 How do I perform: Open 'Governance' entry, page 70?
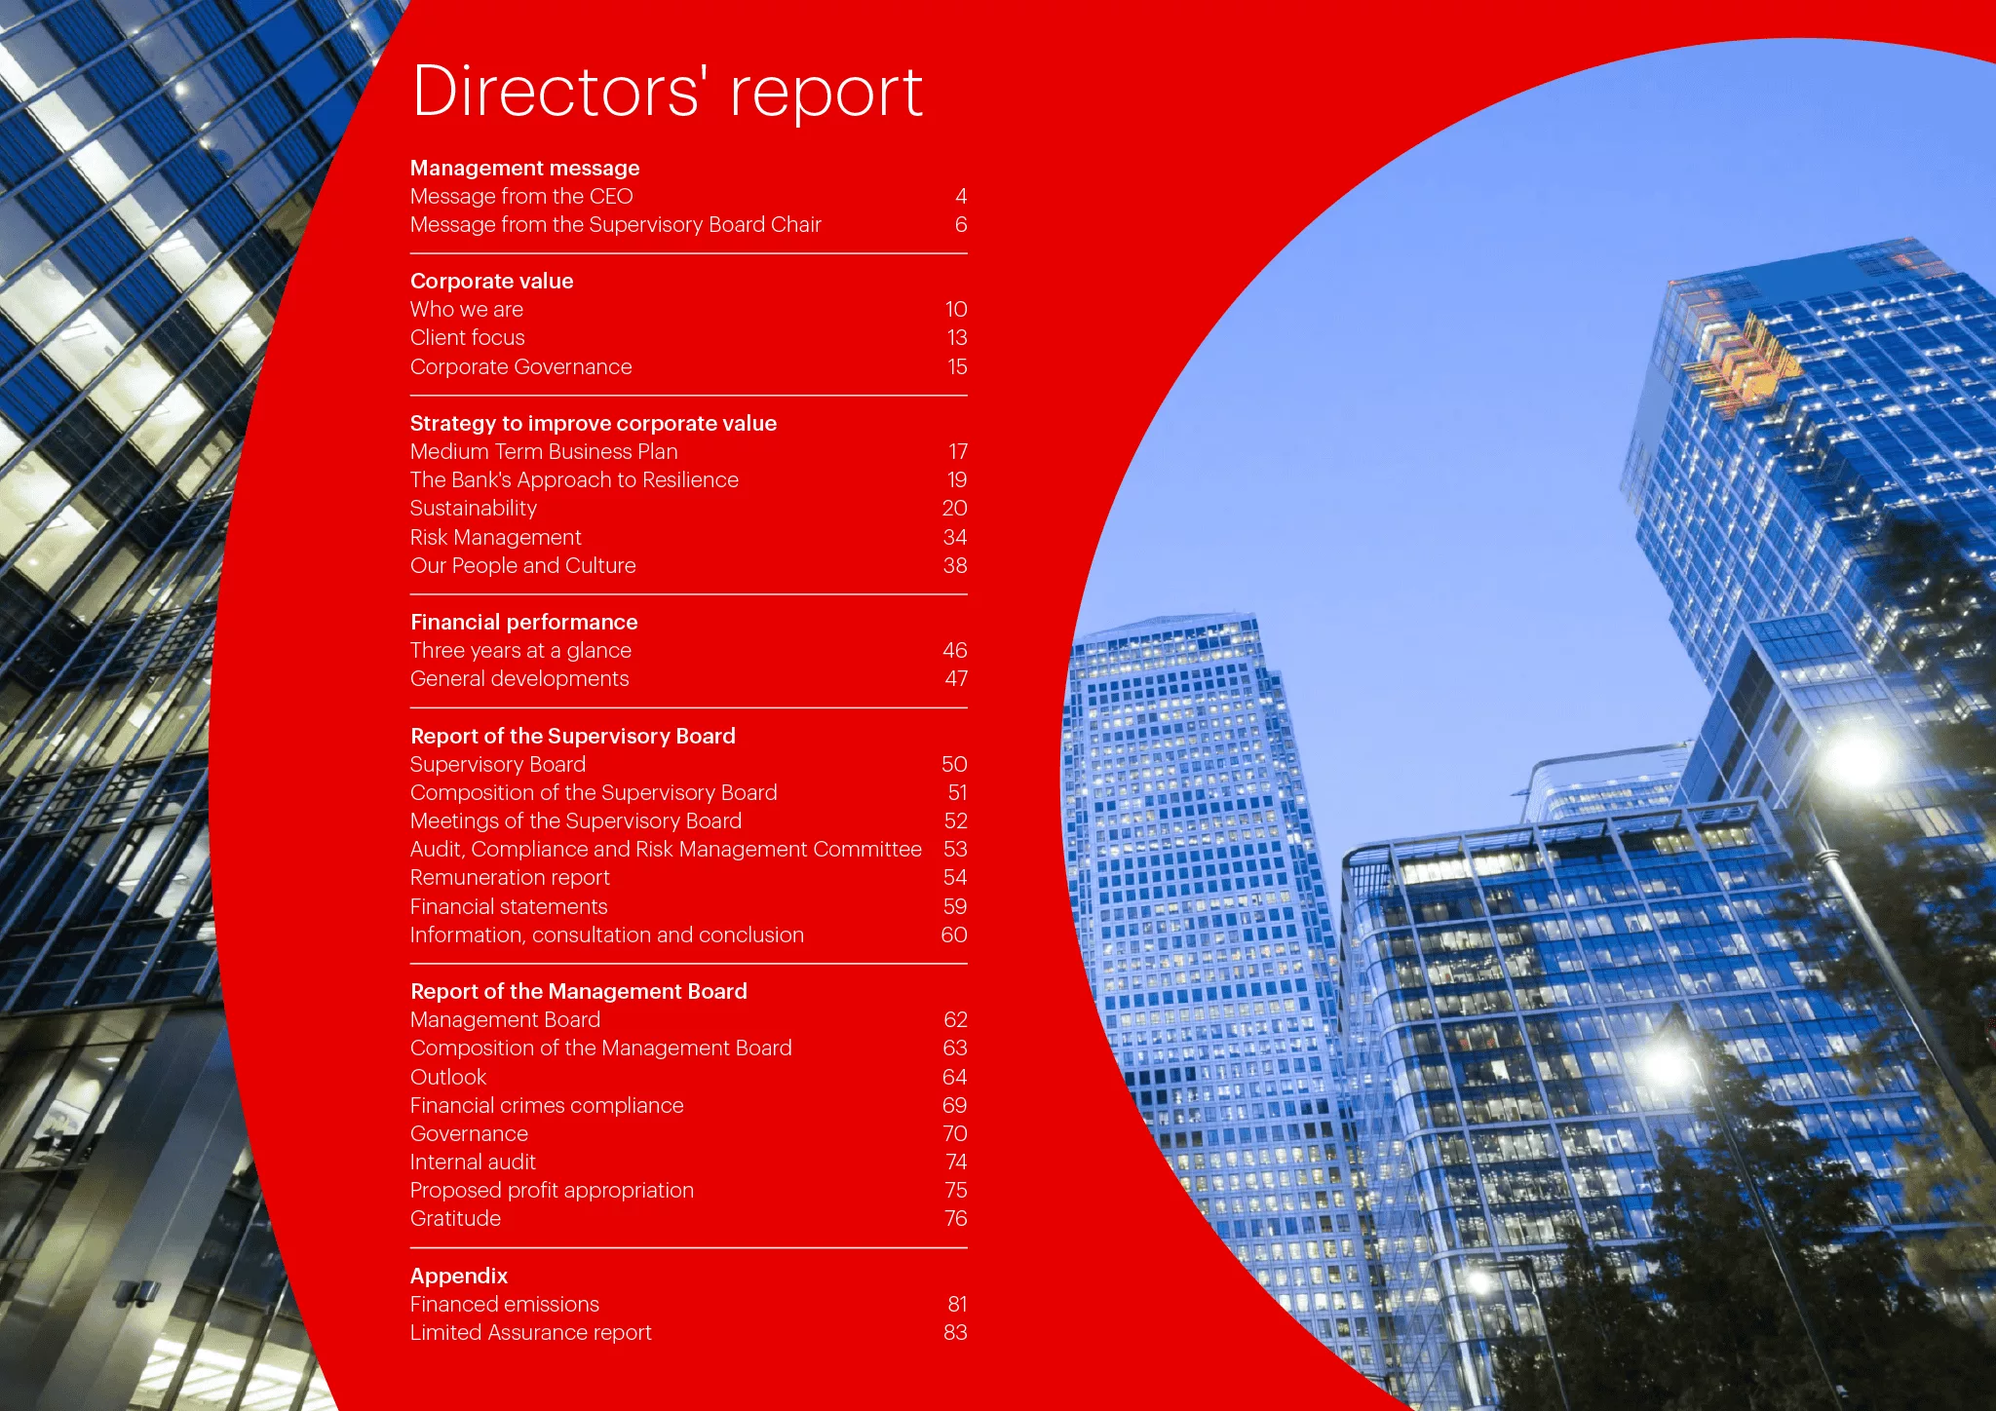pos(688,1134)
